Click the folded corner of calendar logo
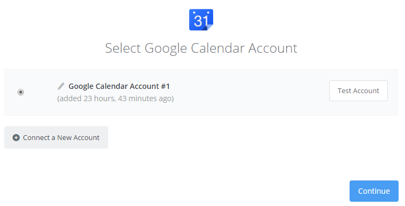 click(208, 27)
